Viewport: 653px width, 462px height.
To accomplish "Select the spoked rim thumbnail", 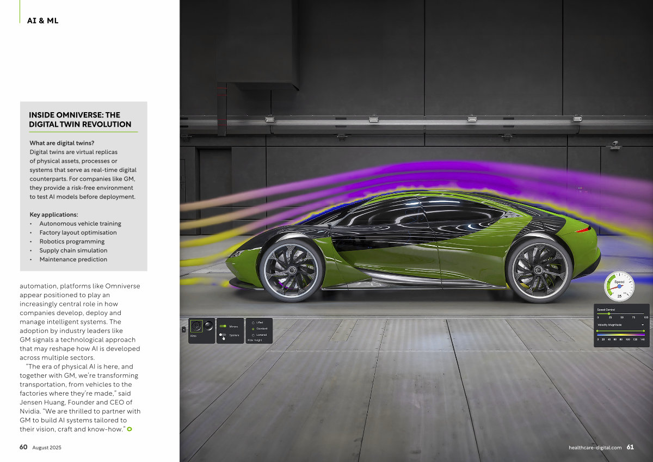I will click(x=197, y=327).
